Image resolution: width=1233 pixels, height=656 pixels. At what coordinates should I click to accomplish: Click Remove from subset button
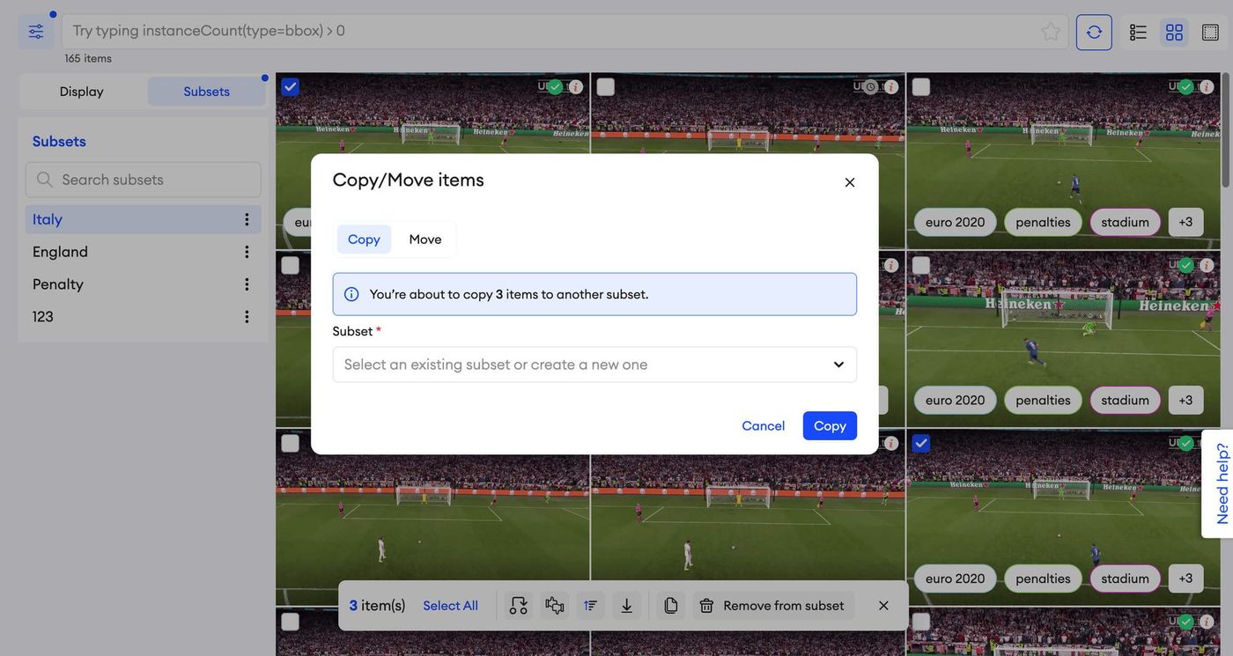click(x=773, y=606)
